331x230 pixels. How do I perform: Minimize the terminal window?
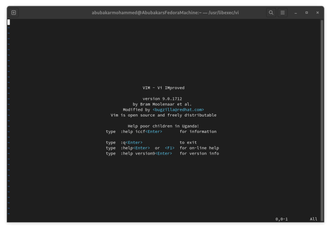296,13
